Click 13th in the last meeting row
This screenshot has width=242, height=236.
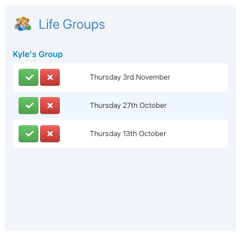click(x=130, y=134)
